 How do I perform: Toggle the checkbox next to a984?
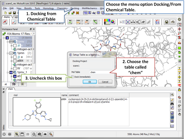point(15,61)
